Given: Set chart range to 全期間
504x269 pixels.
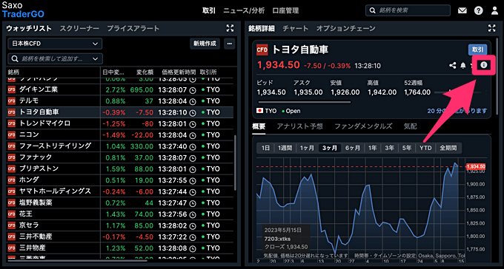Looking at the screenshot, I should 448,148.
